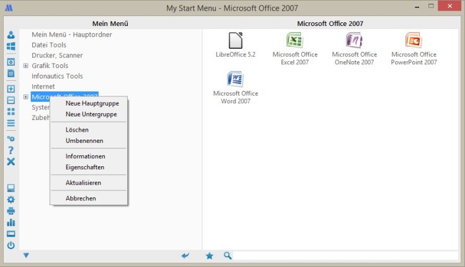This screenshot has height=267, width=465.
Task: Select the 'Drucker, Scanner' group
Action: pyautogui.click(x=57, y=55)
